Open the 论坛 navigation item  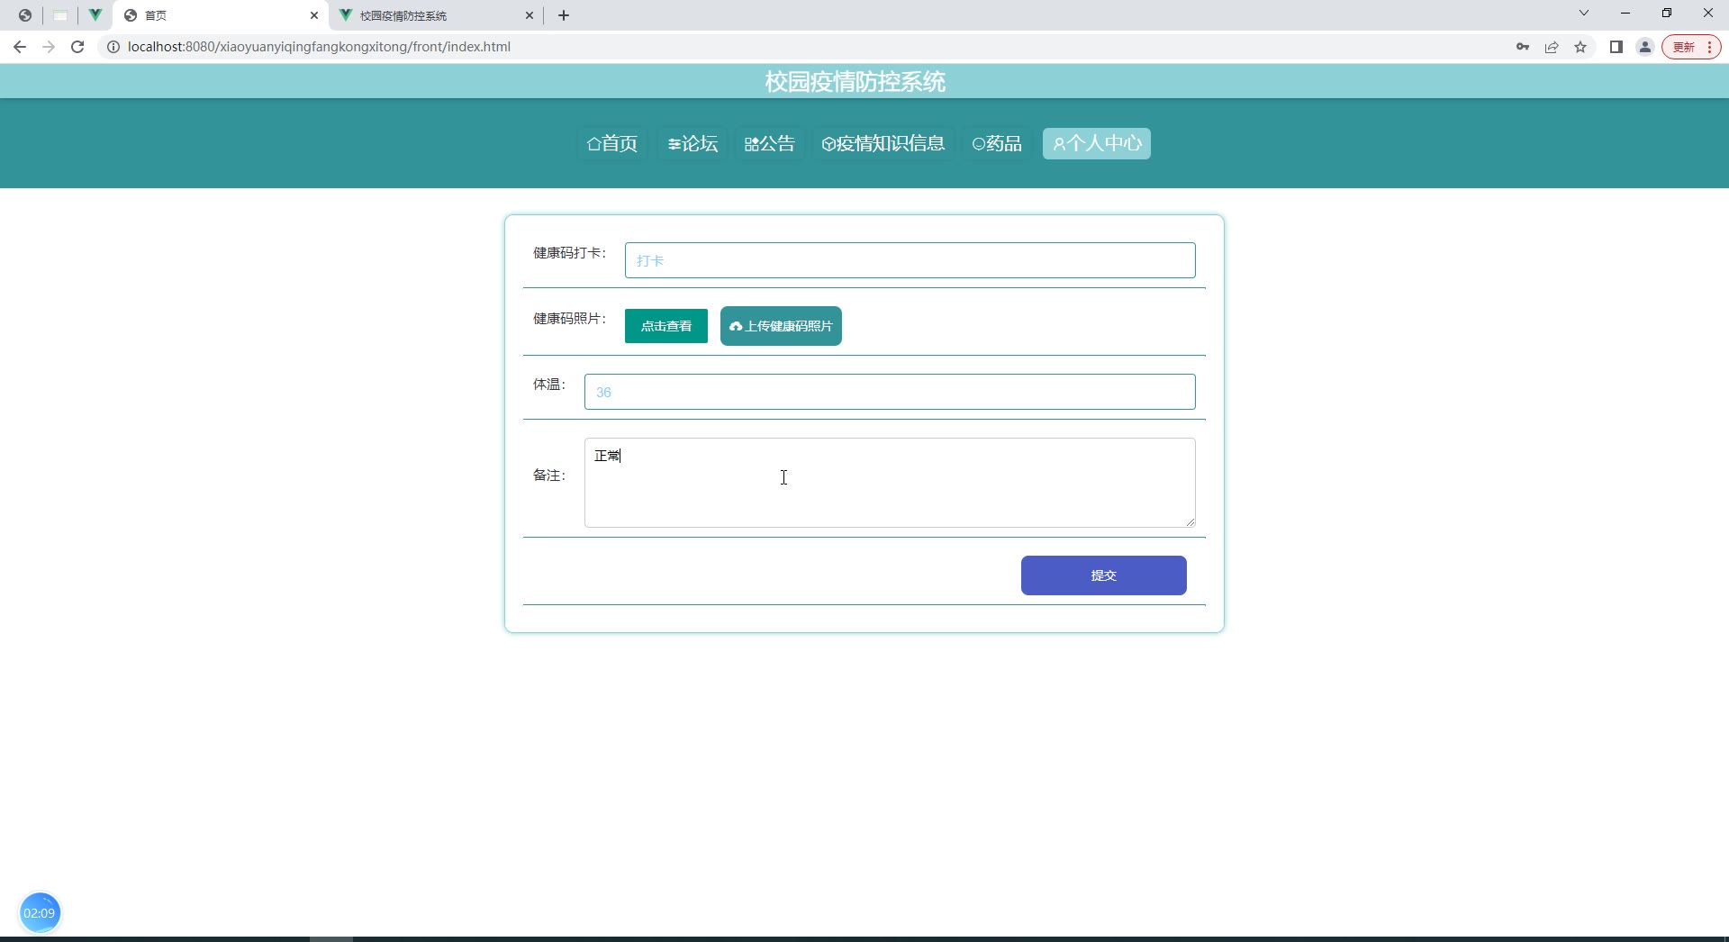(693, 143)
